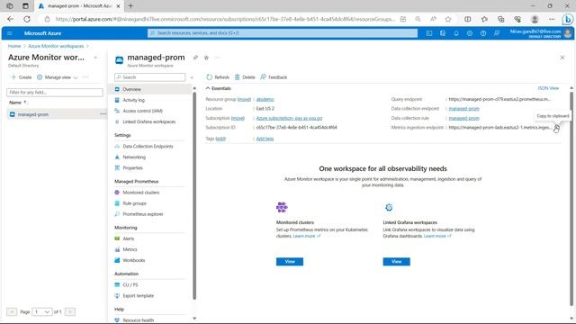Open the JSON View link
Viewport: 576px width, 324px height.
(548, 88)
